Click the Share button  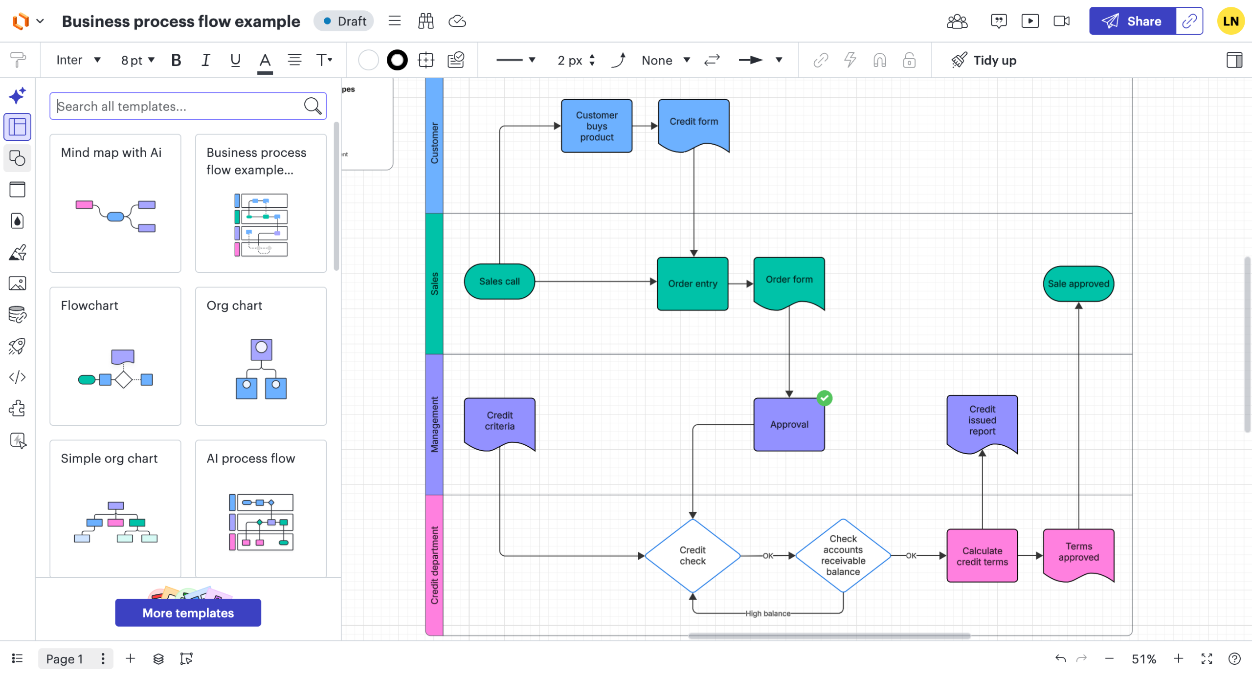[1132, 21]
